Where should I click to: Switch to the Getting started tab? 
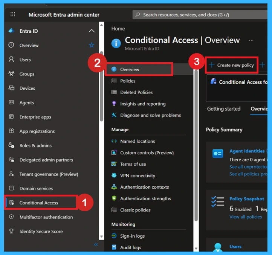tap(224, 109)
